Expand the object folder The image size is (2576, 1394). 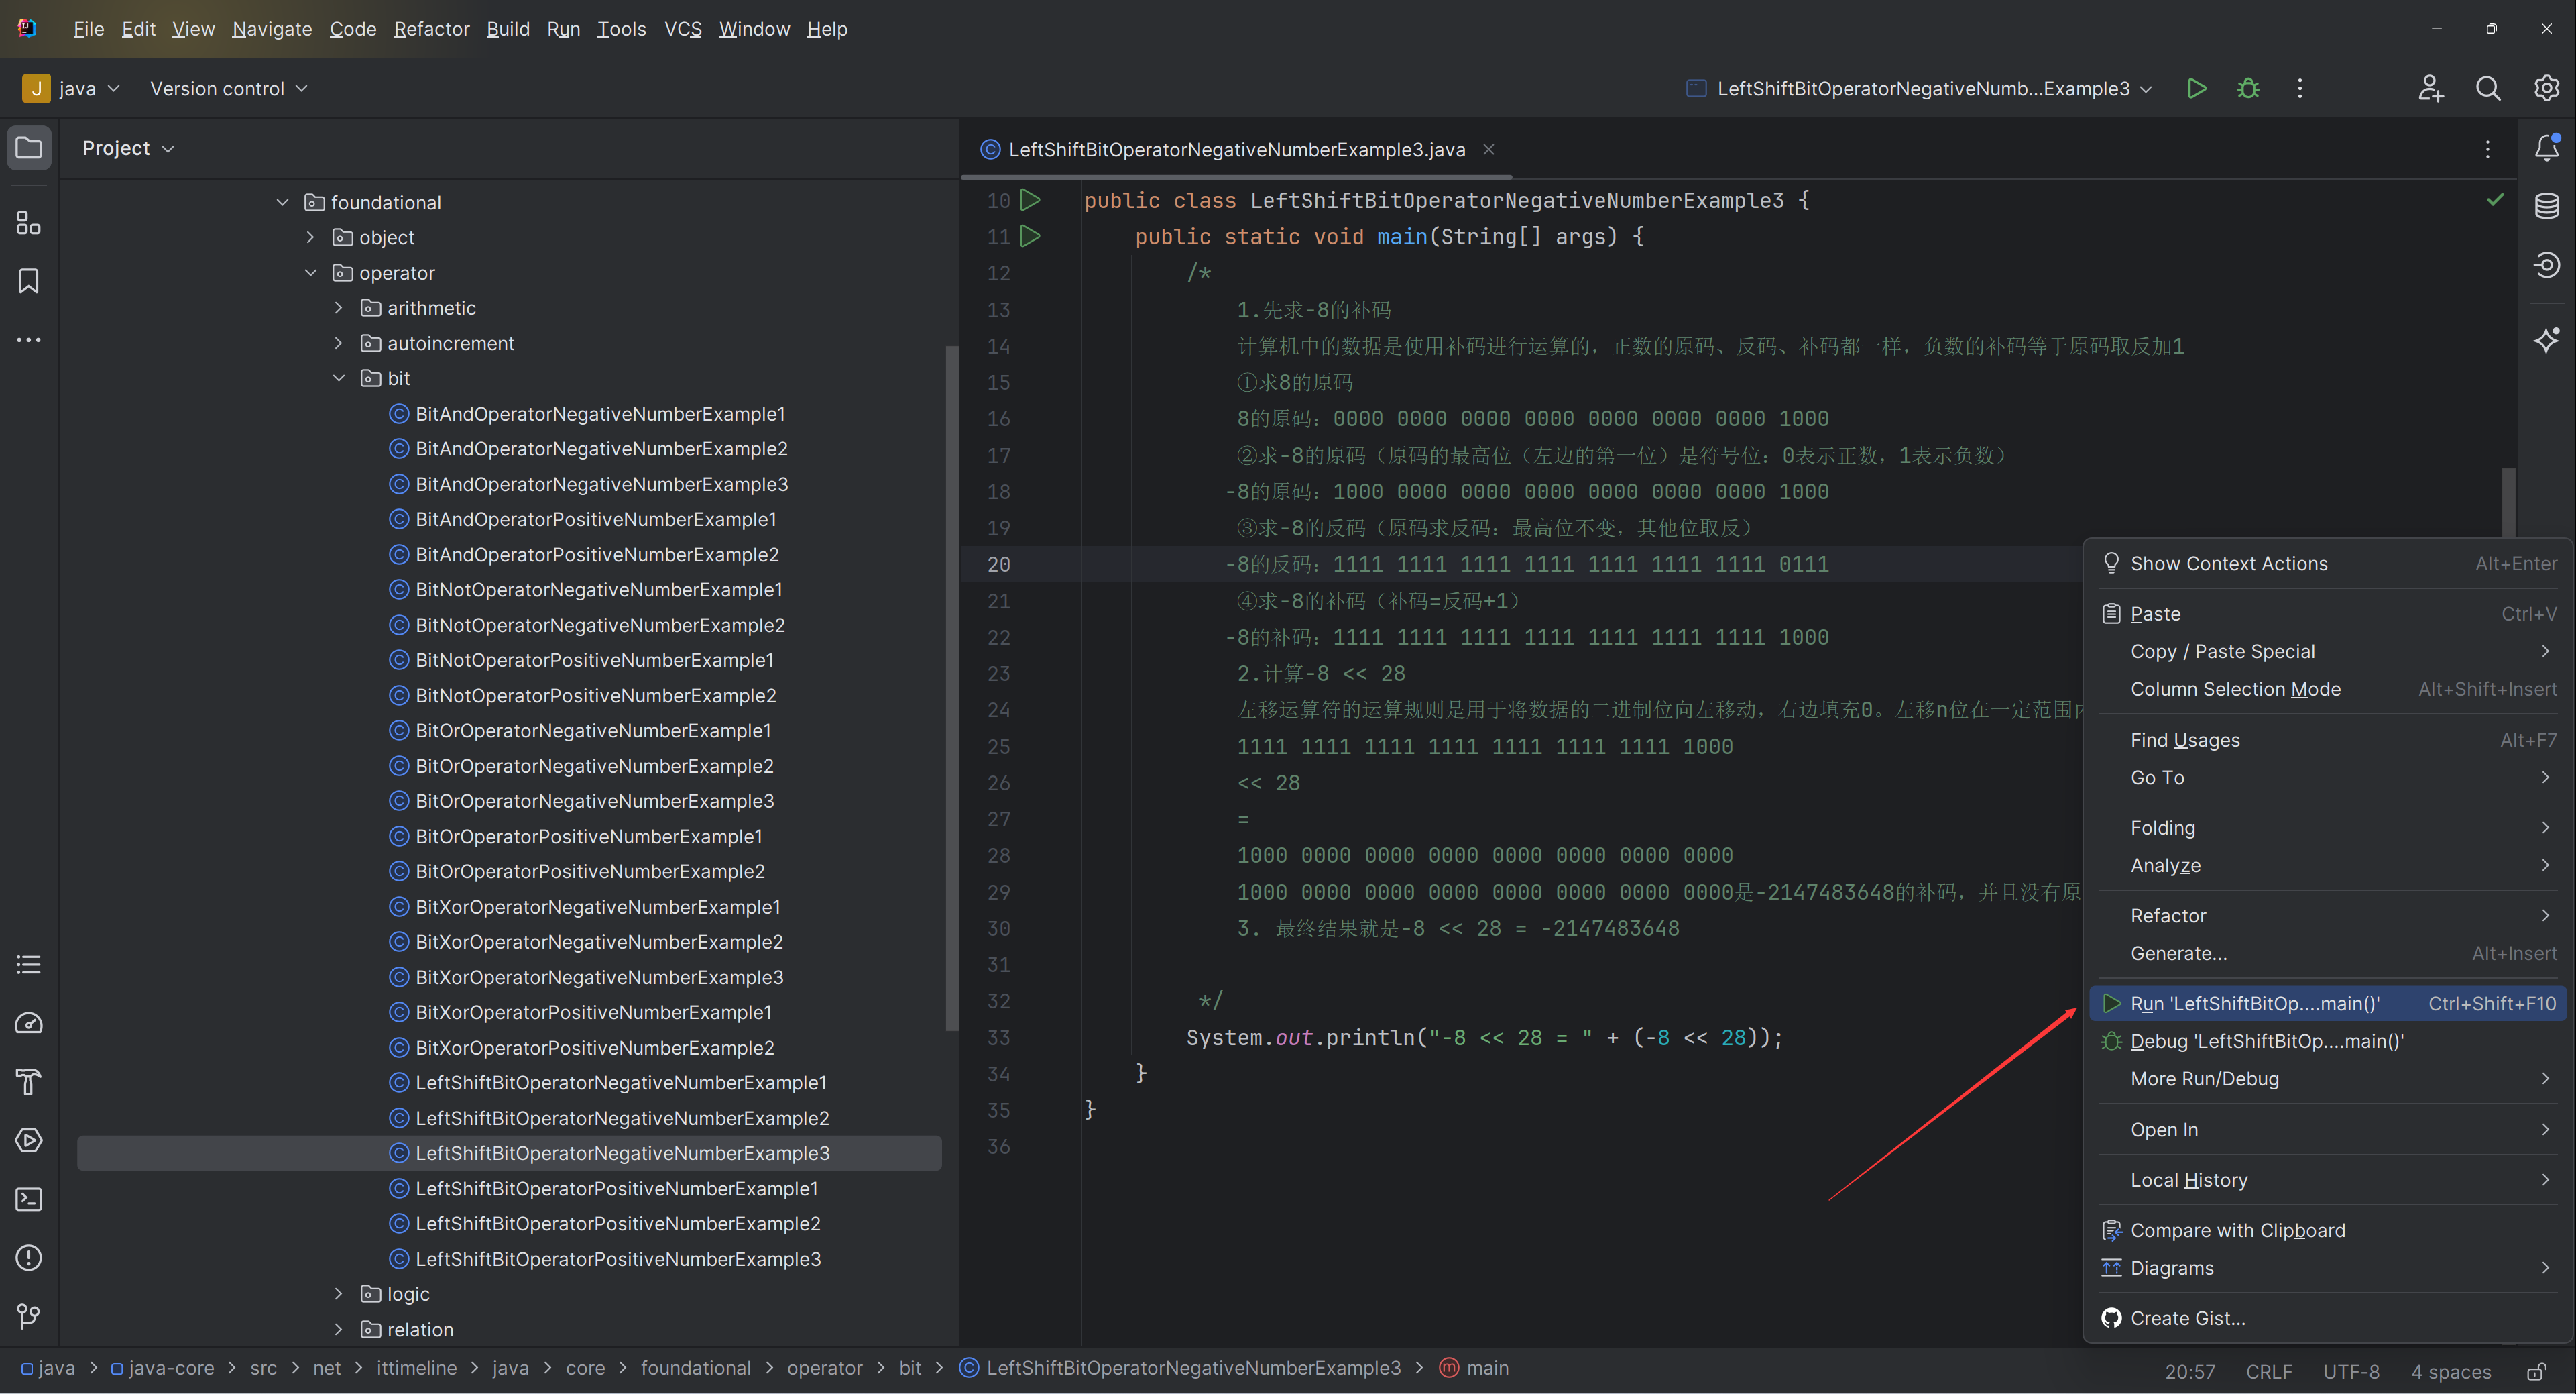(311, 237)
